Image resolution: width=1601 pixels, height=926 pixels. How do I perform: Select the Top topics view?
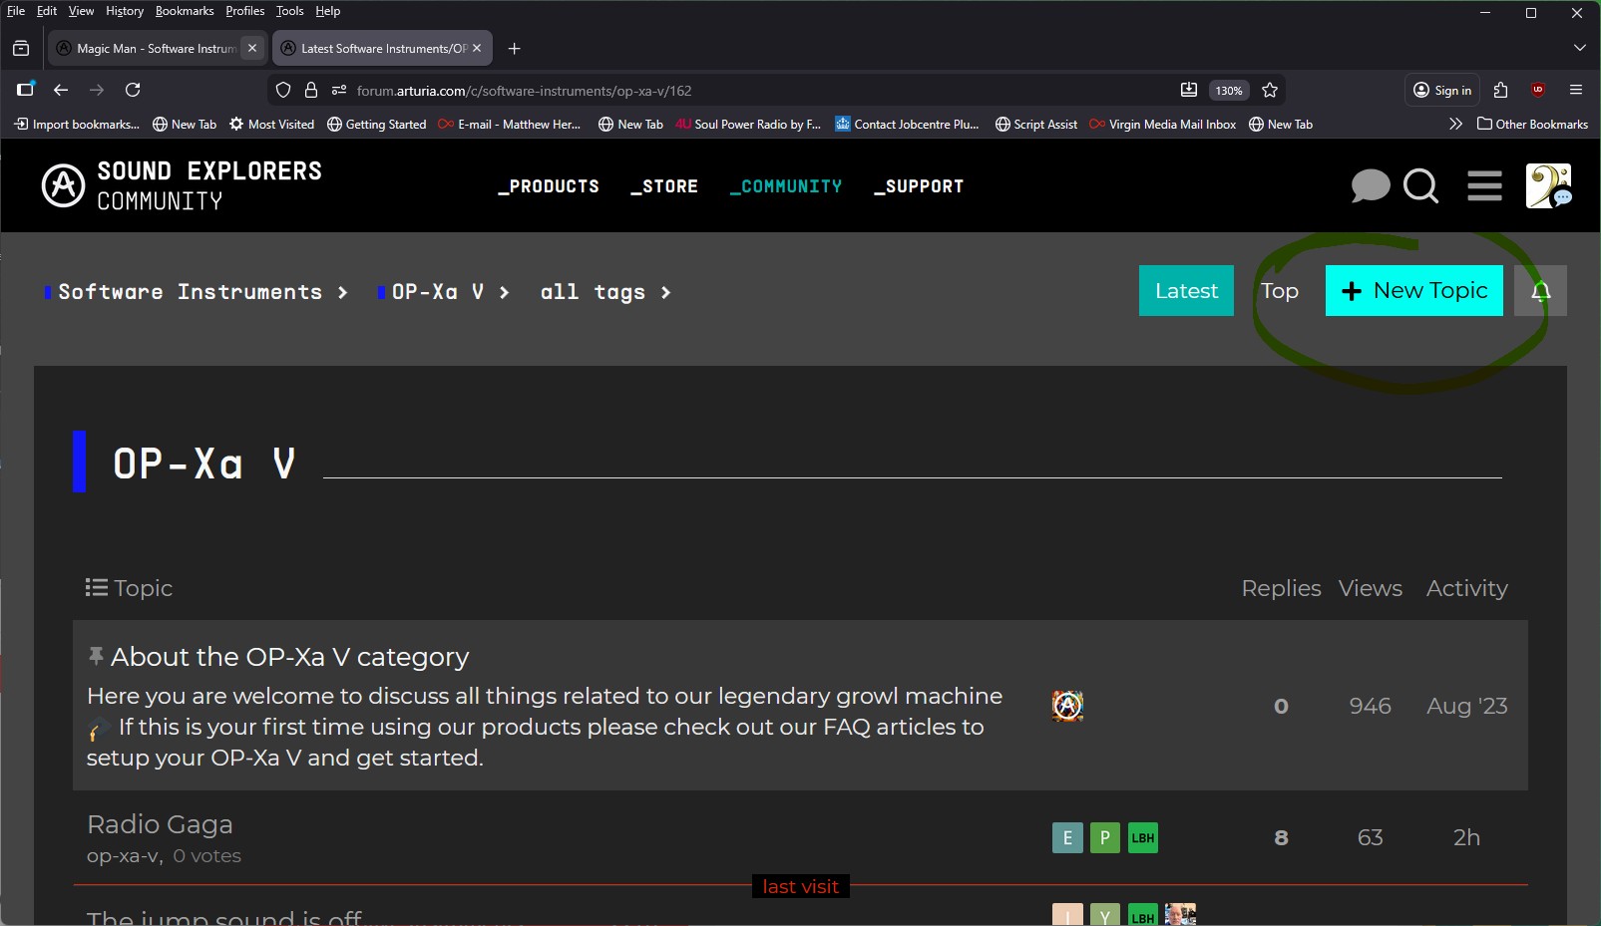(1279, 291)
